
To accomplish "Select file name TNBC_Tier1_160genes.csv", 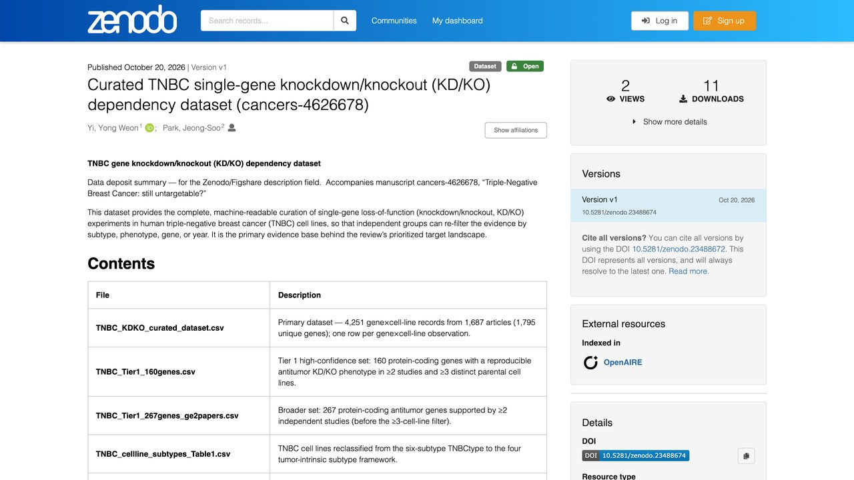I will click(x=145, y=372).
